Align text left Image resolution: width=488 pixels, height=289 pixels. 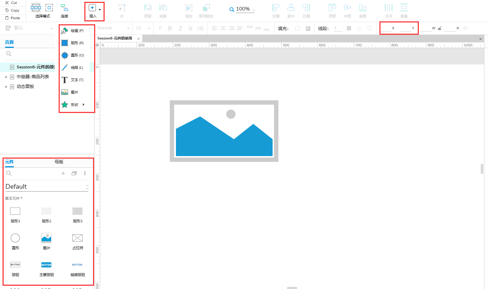click(x=215, y=28)
